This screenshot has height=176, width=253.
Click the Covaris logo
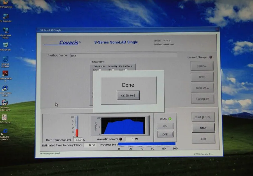[x=62, y=42]
